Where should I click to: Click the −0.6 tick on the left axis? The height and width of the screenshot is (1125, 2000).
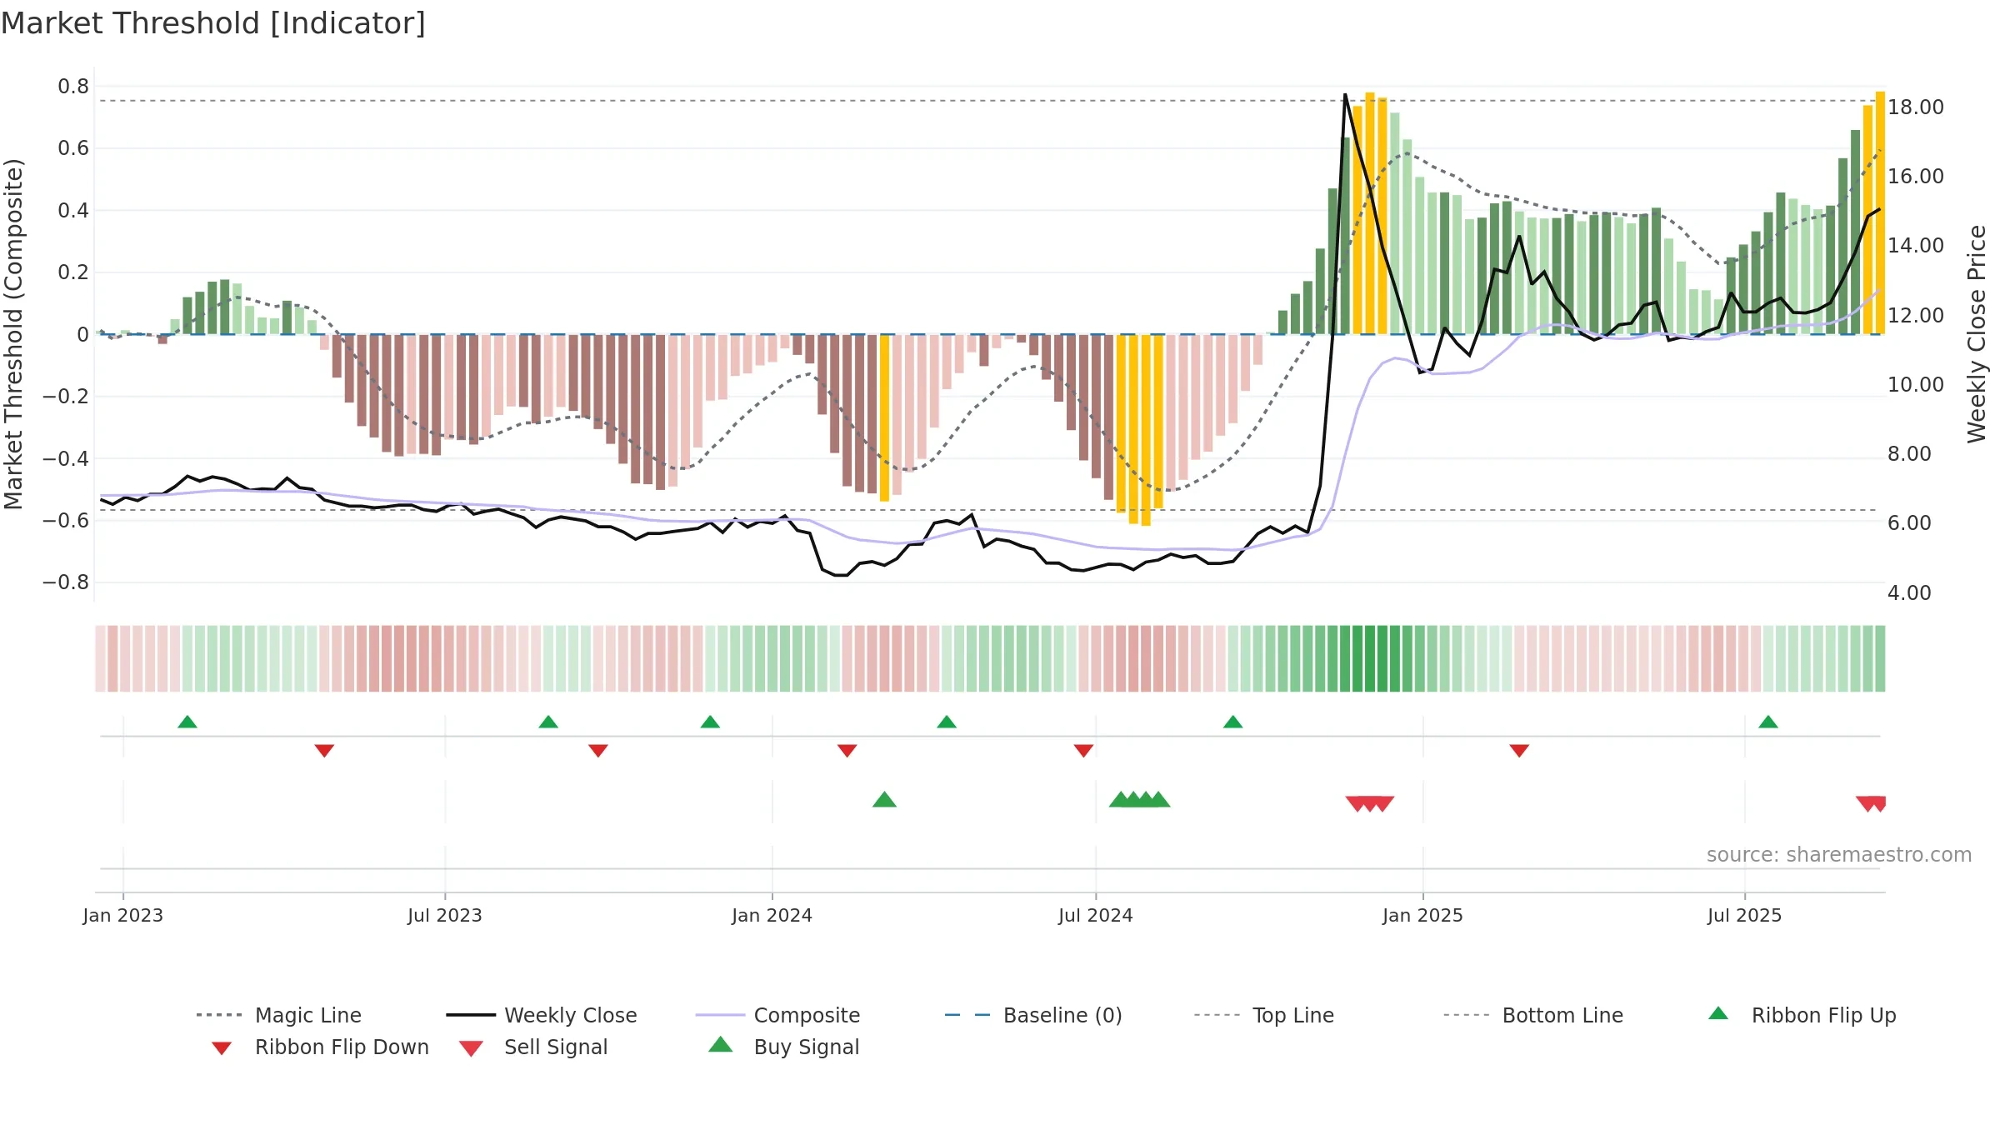(x=66, y=521)
